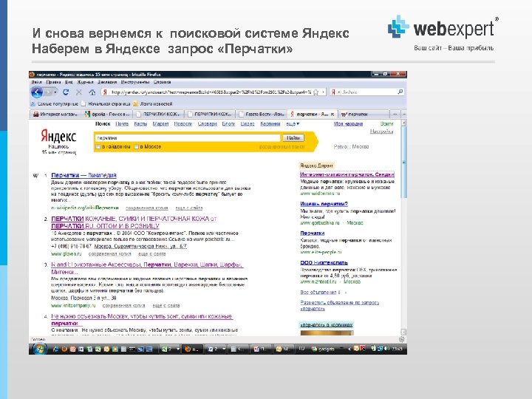The width and height of the screenshot is (532, 399).
Task: Open the 'R and I: Трикотажные Аксессуары' result
Action: pyautogui.click(x=147, y=268)
